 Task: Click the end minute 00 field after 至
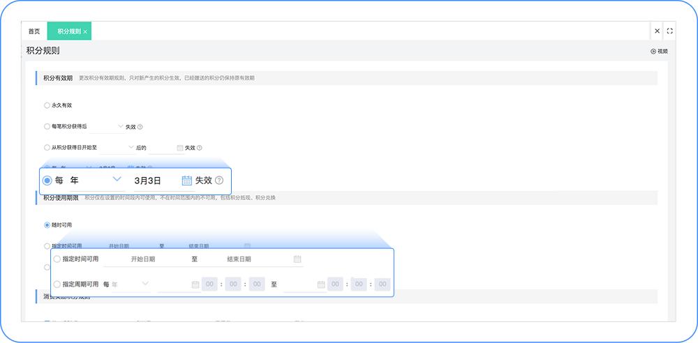coord(359,284)
